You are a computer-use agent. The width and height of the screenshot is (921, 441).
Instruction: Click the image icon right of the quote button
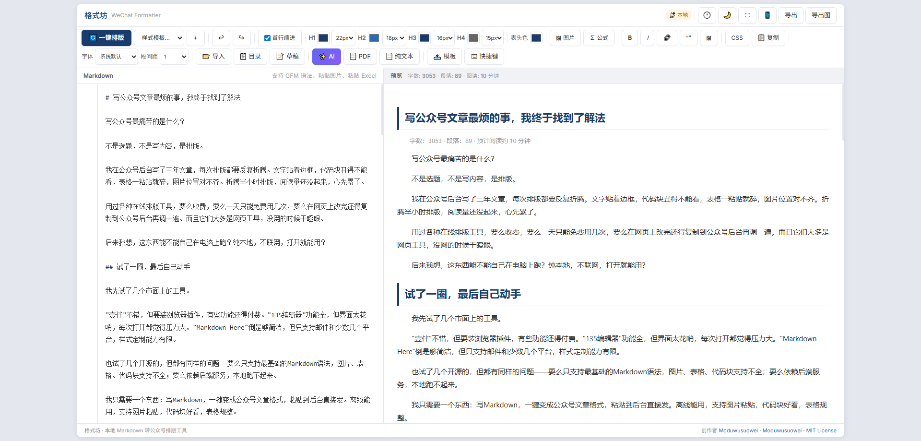709,38
